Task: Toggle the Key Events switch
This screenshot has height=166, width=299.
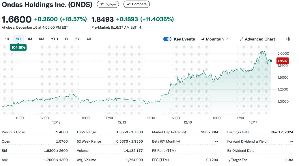Action: click(167, 39)
